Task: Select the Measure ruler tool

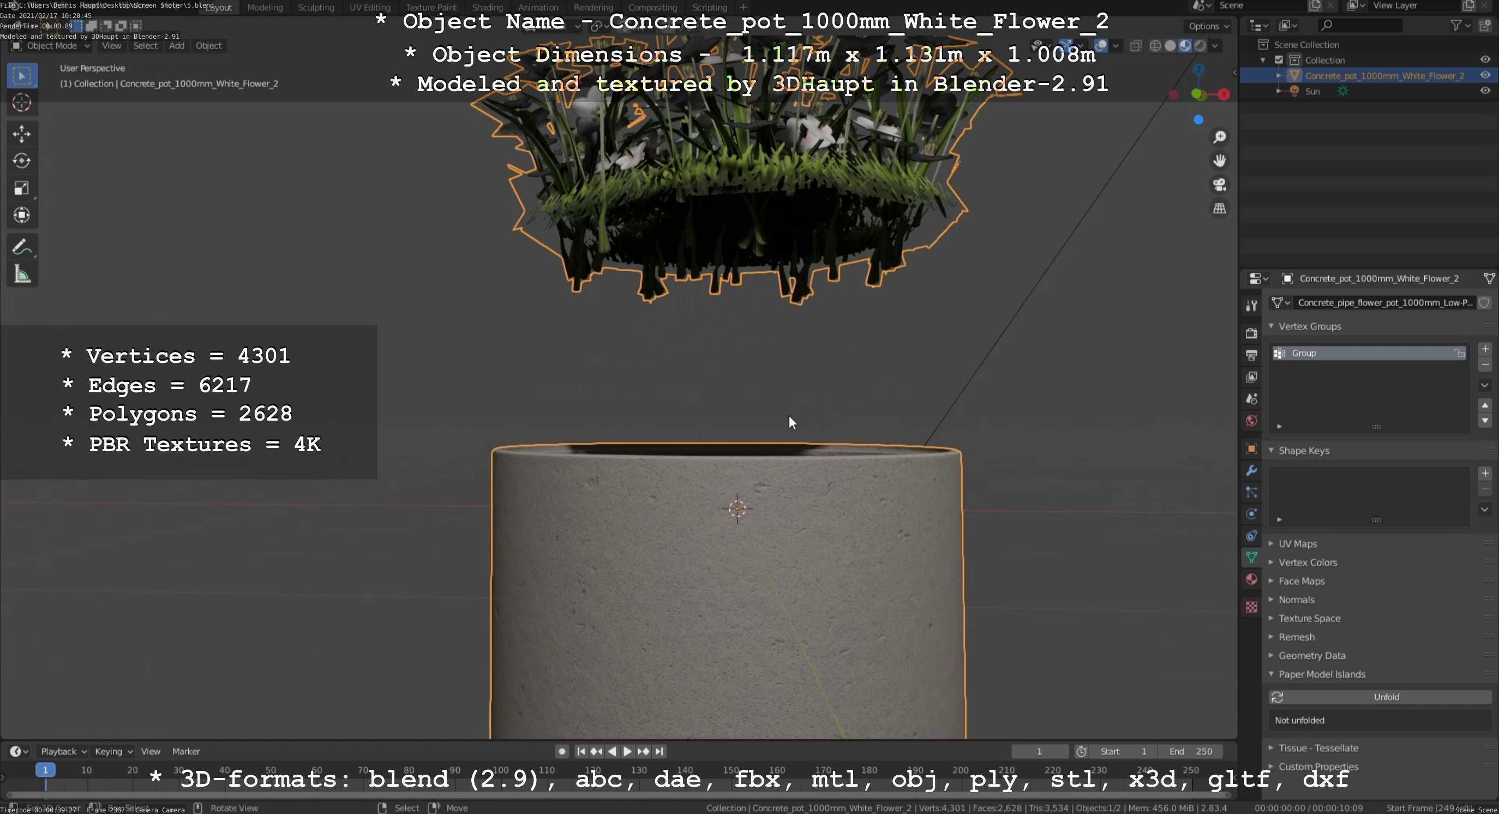Action: (22, 274)
